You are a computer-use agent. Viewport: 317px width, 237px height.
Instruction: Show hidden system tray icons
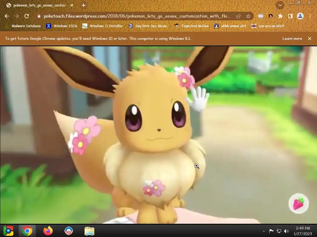pos(264,231)
